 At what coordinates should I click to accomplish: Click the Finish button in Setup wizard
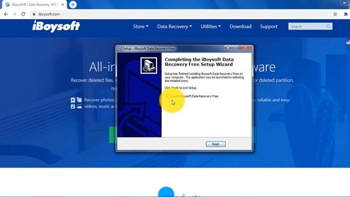click(215, 144)
